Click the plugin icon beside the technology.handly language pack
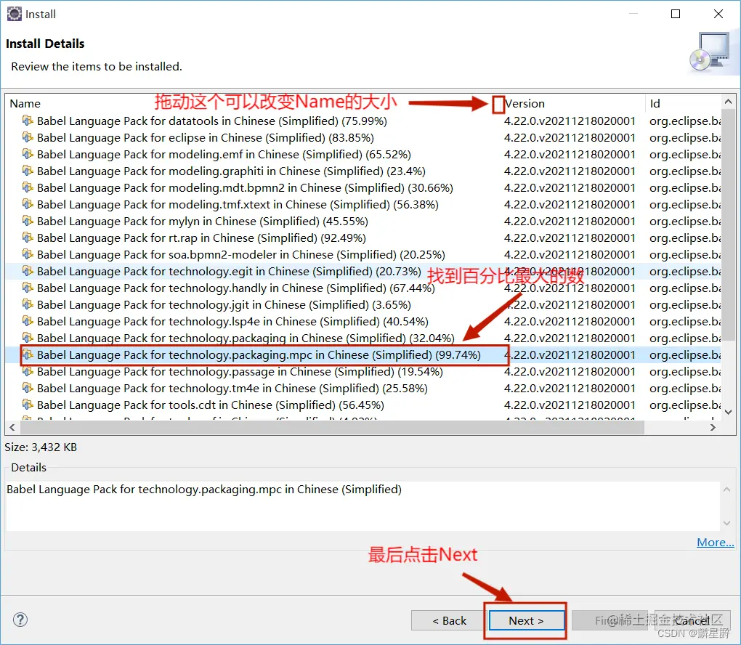 [x=28, y=288]
